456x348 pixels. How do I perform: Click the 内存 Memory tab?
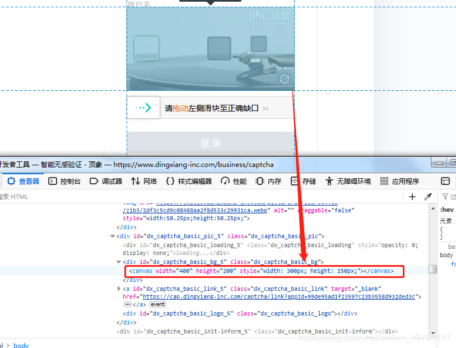268,181
